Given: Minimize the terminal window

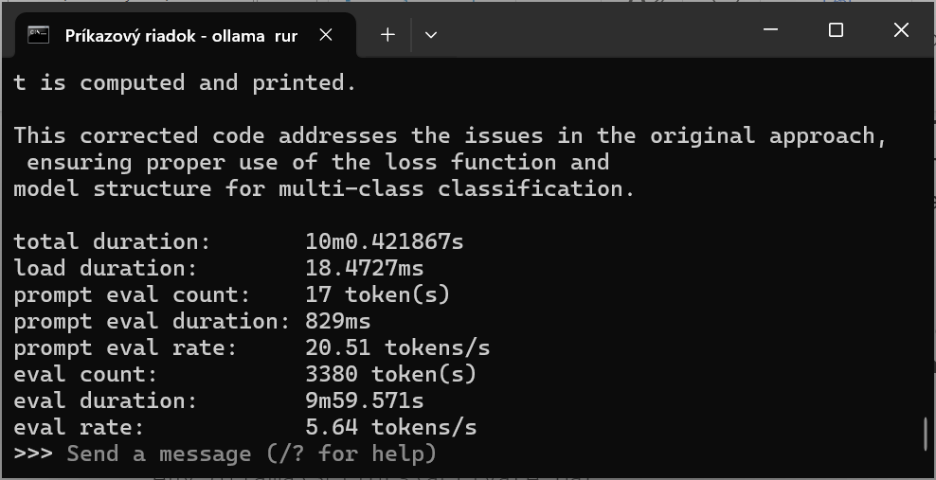Looking at the screenshot, I should point(770,30).
